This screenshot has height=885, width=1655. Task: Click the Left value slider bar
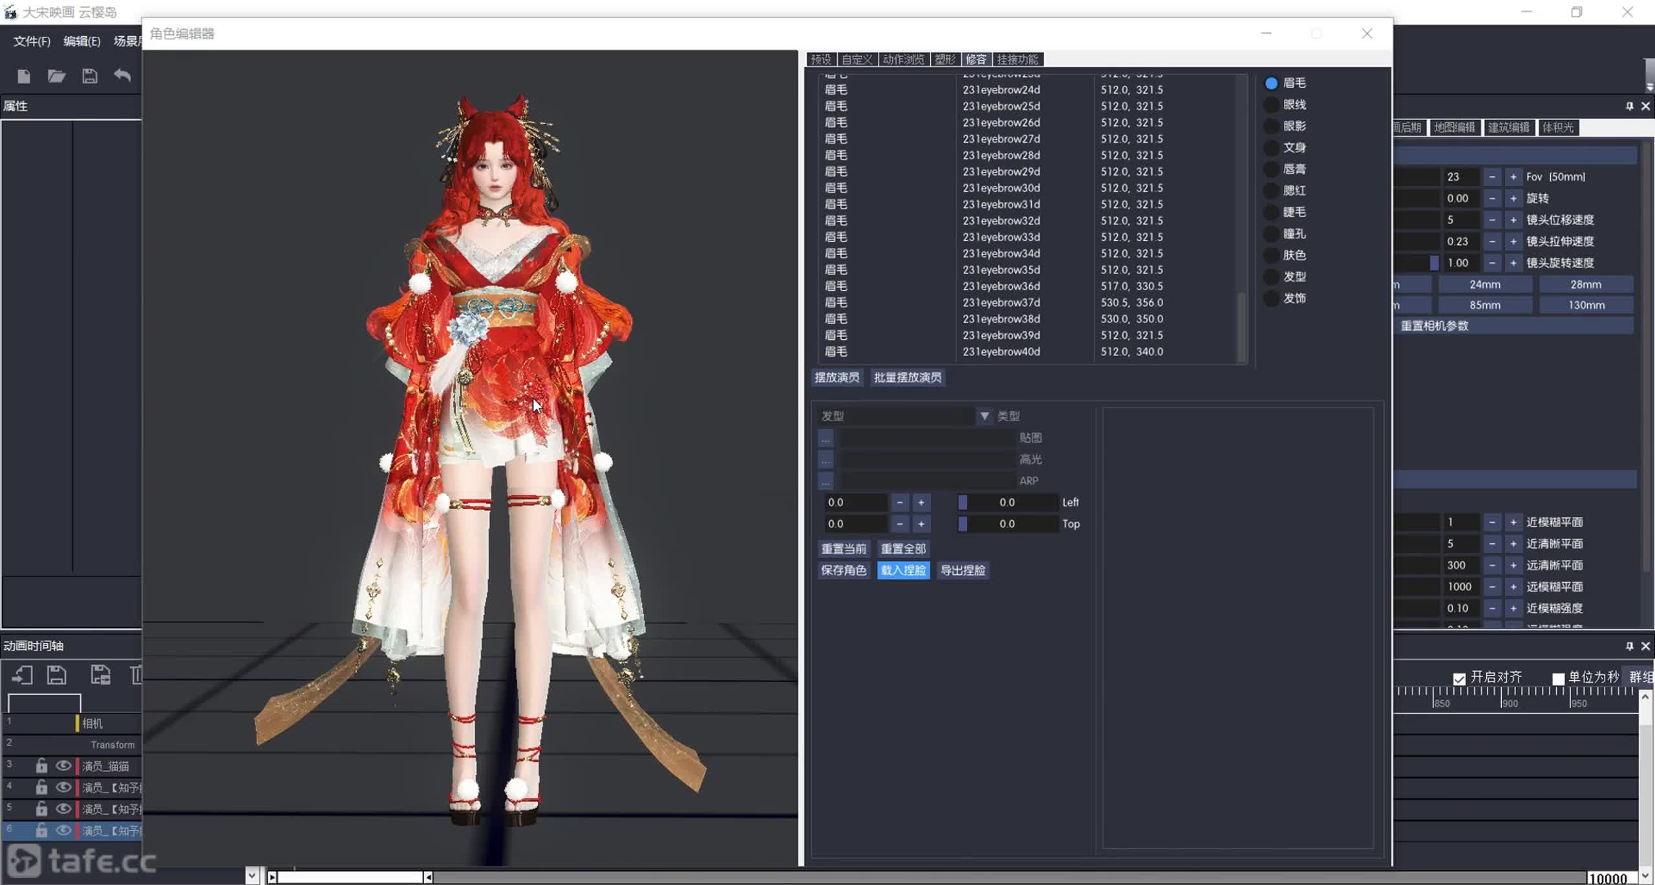coord(1007,503)
